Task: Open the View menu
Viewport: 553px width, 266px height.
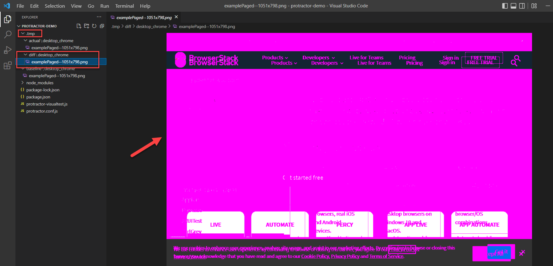Action: click(76, 6)
